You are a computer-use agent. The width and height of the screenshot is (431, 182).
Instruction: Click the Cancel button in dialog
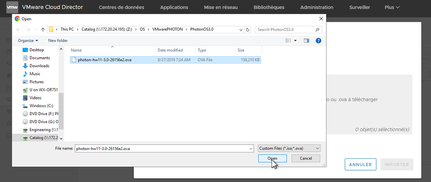pyautogui.click(x=306, y=158)
